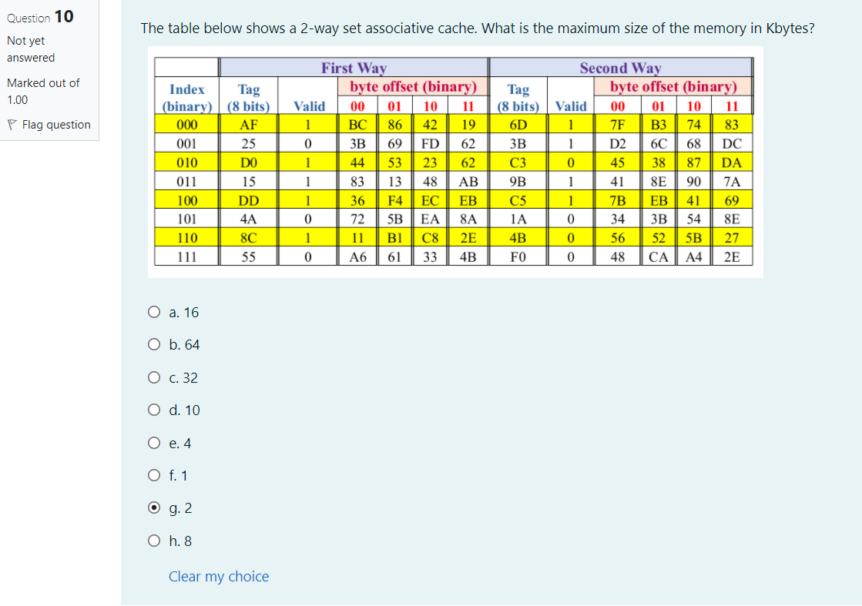
Task: Click the Second Way table header
Action: tap(620, 68)
